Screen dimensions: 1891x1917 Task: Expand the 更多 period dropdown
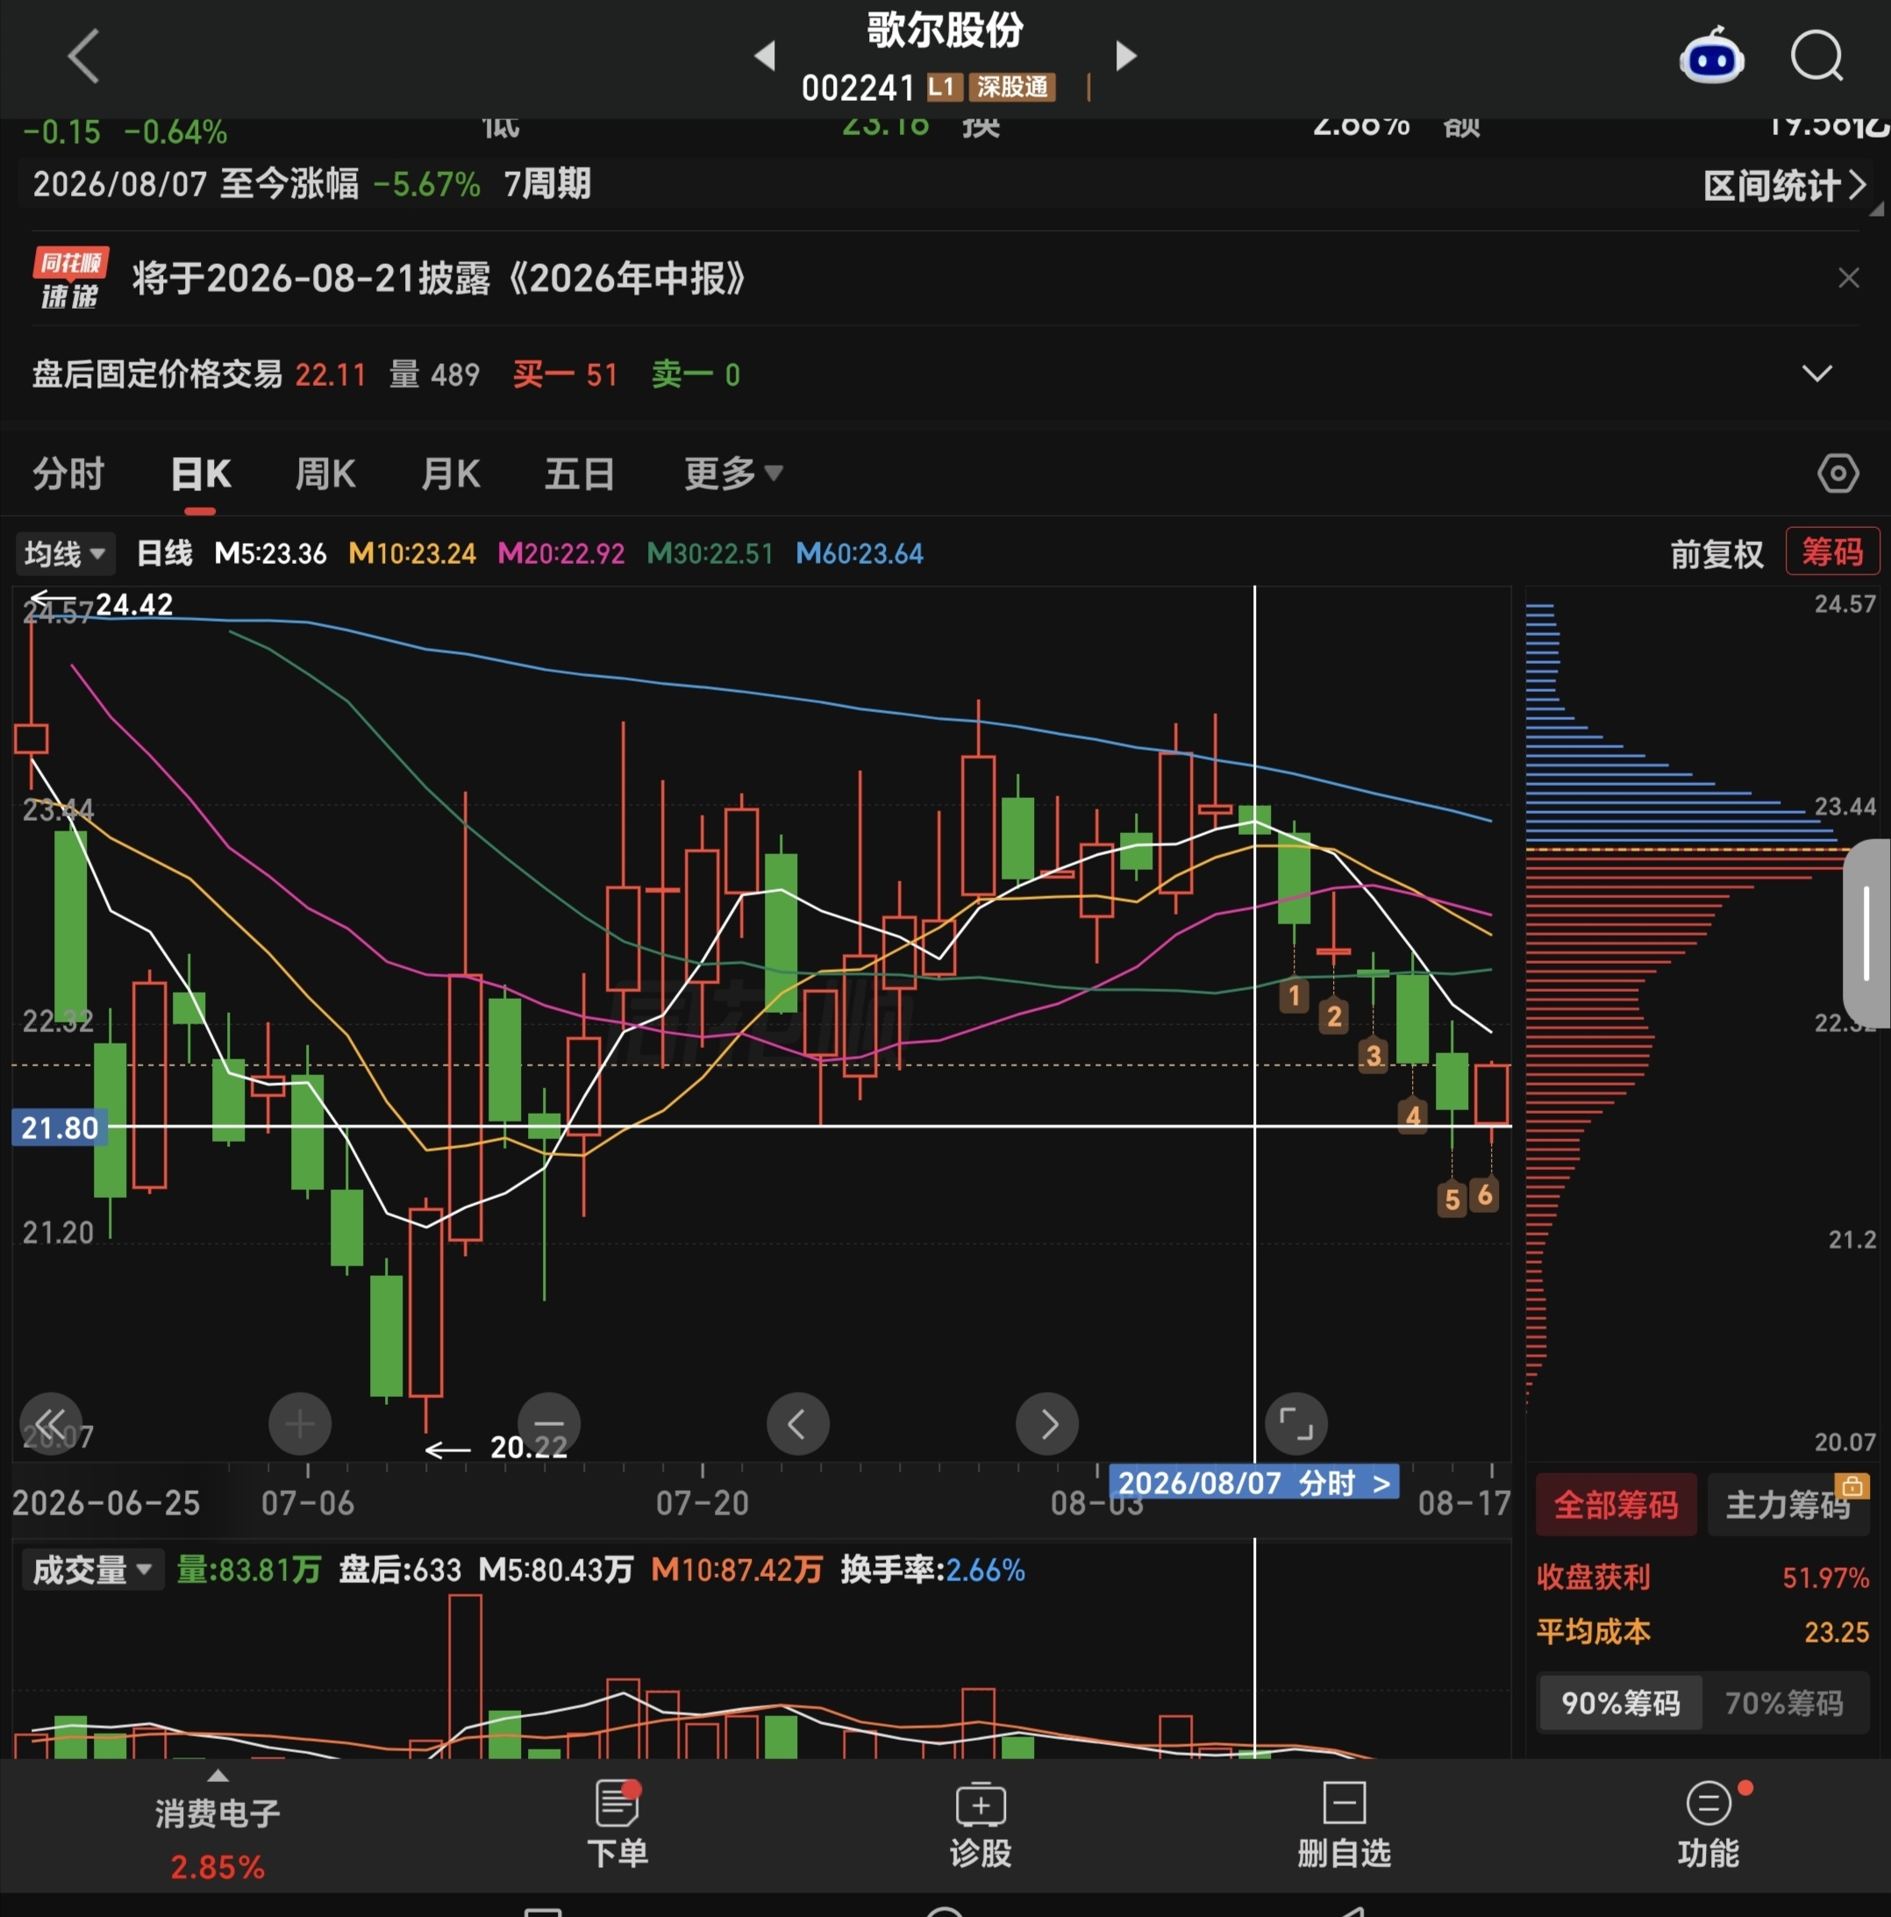point(733,474)
